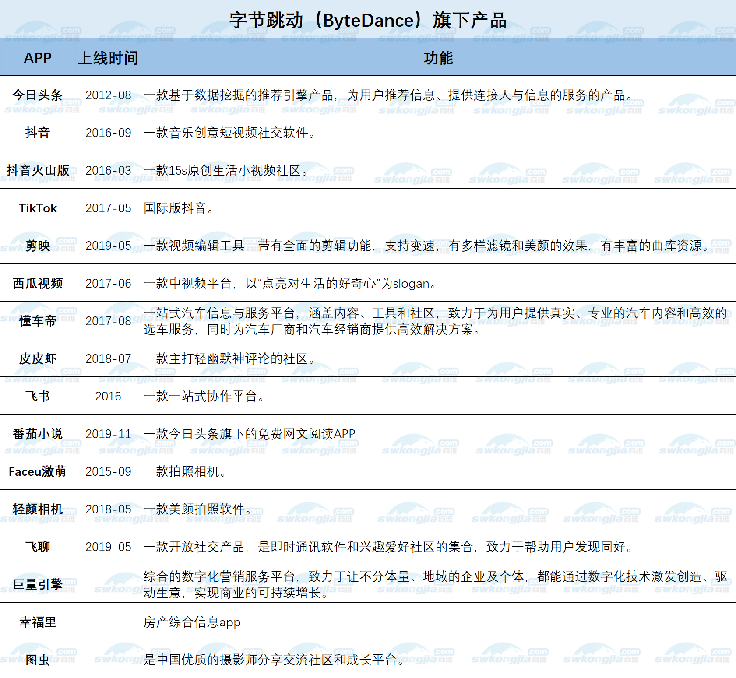
Task: Click the date cell 2018-05
Action: pyautogui.click(x=108, y=509)
